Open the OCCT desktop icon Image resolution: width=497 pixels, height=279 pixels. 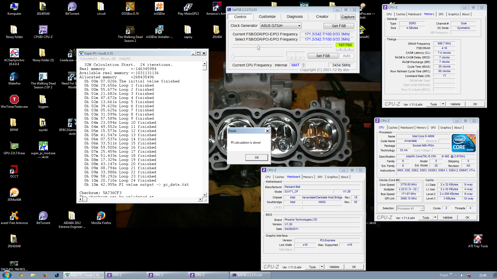coord(14,172)
